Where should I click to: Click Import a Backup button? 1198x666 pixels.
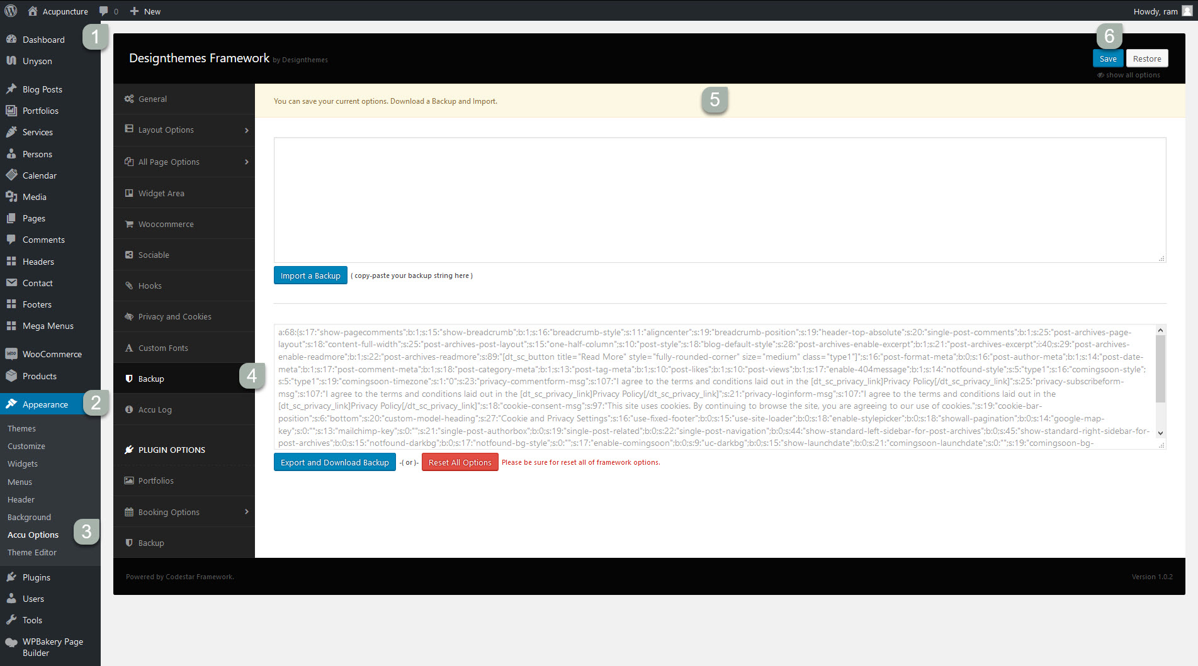coord(310,275)
